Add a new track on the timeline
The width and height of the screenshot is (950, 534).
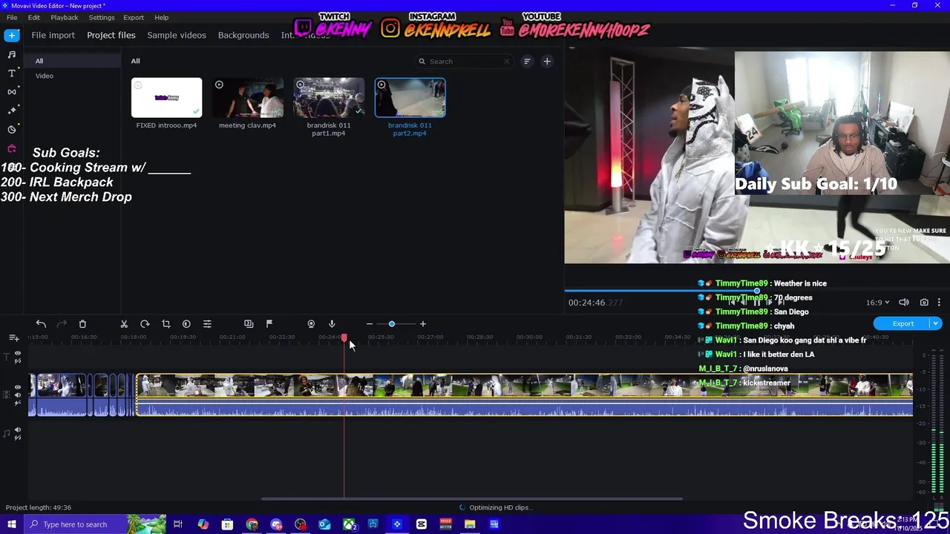tap(13, 338)
